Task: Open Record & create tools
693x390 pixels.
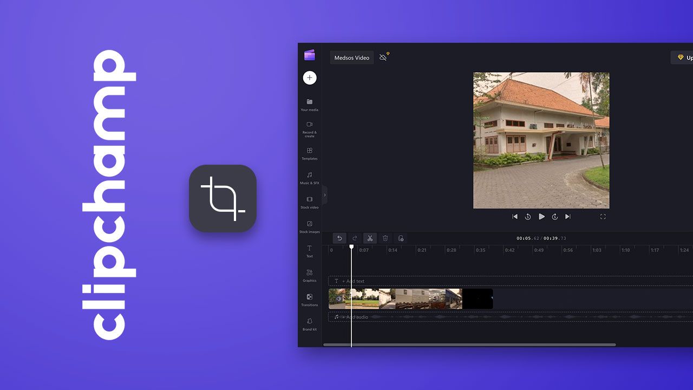Action: (x=310, y=128)
